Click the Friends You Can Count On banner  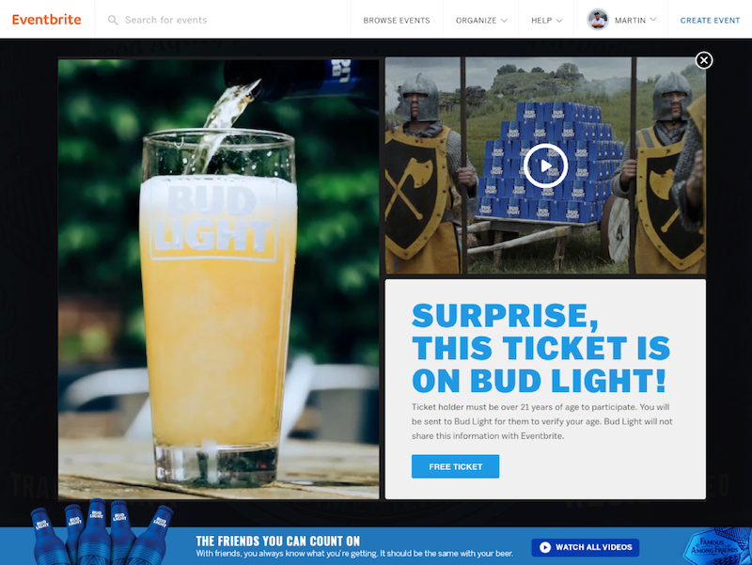coord(354,546)
